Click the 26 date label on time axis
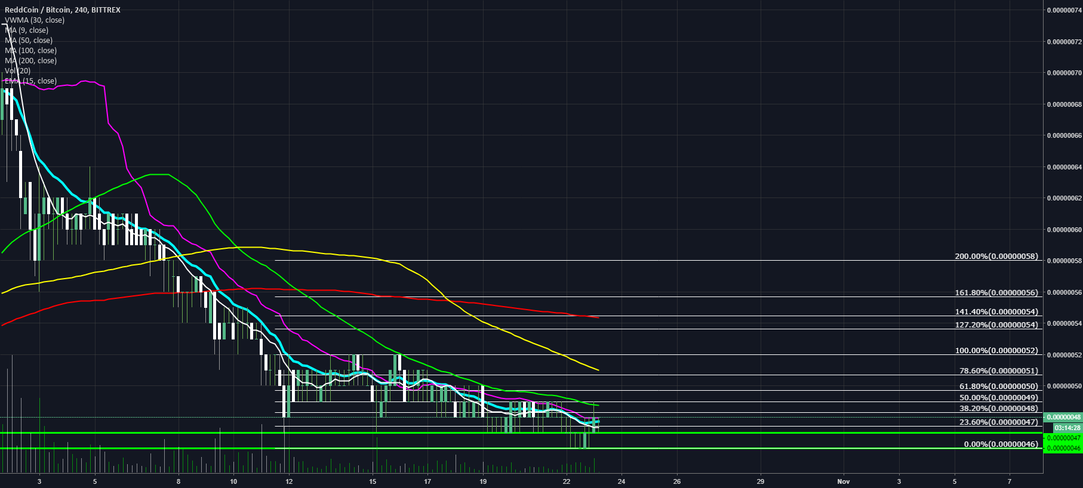This screenshot has height=488, width=1083. point(677,481)
